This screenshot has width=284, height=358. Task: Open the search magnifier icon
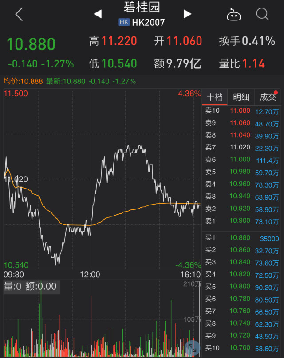262,14
